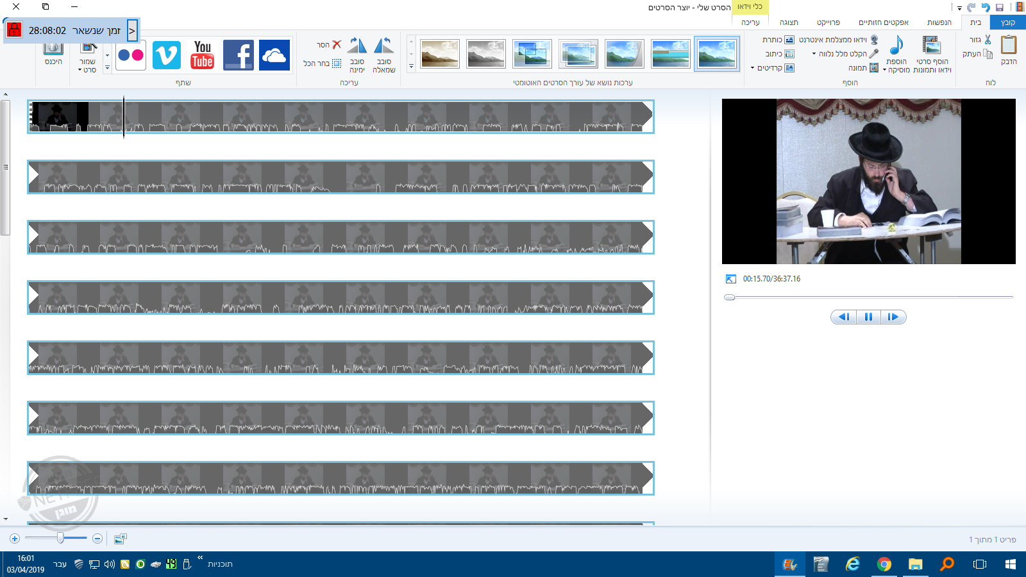Share the movie to Vimeo

(167, 55)
